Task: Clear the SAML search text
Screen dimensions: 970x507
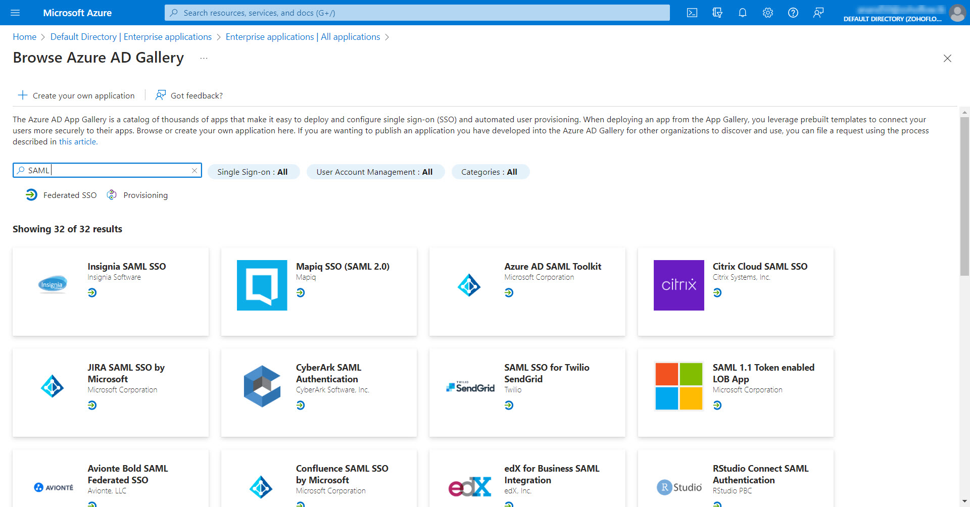Action: 195,171
